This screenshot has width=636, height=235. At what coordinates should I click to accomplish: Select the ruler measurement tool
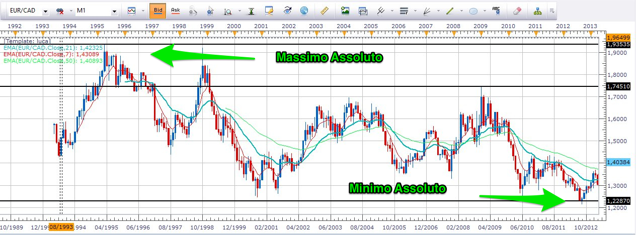pos(324,10)
